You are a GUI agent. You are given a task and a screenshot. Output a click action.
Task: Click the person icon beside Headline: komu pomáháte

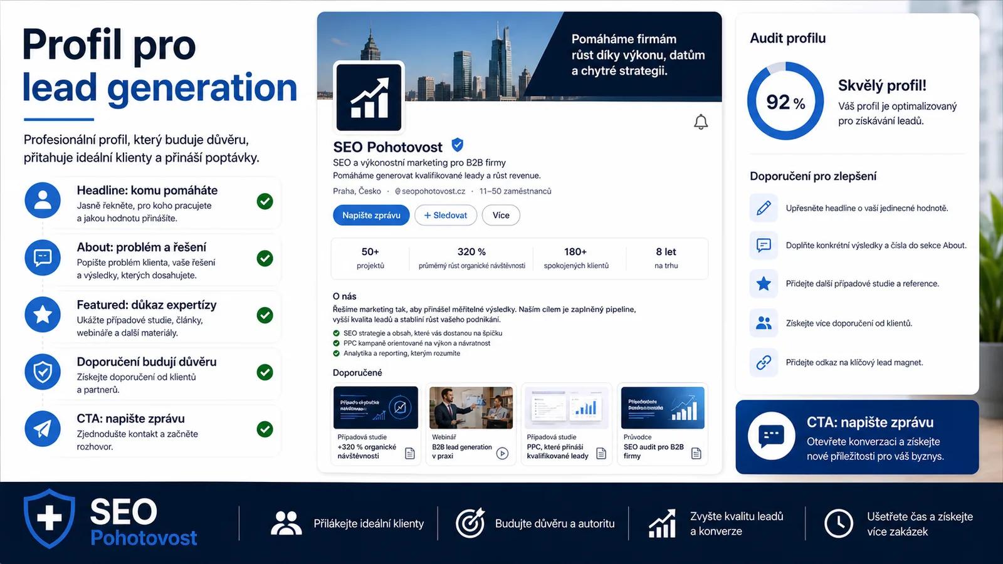pyautogui.click(x=43, y=200)
